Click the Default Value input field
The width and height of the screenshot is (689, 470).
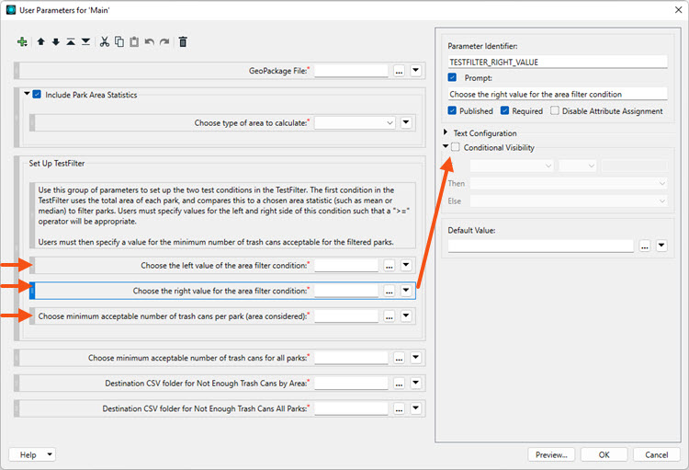(x=540, y=246)
